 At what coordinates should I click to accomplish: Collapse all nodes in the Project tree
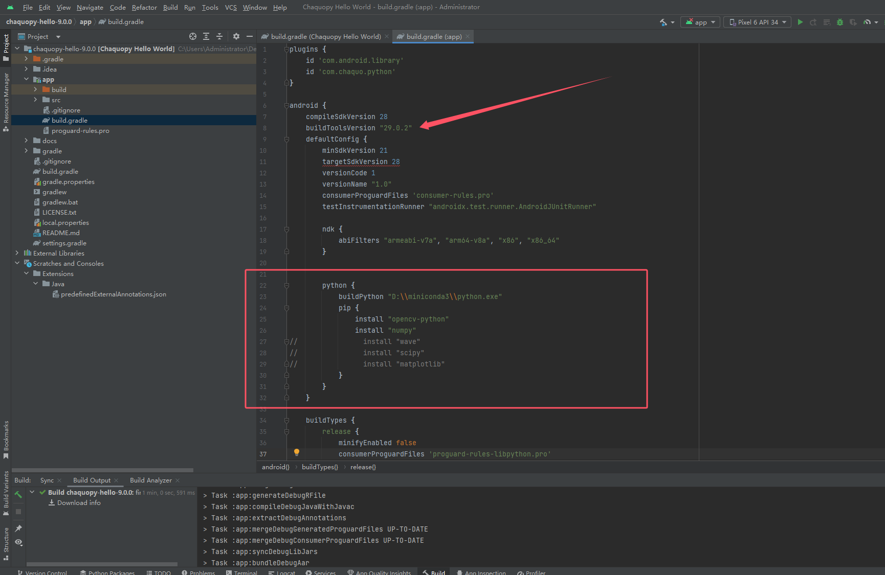click(x=219, y=36)
